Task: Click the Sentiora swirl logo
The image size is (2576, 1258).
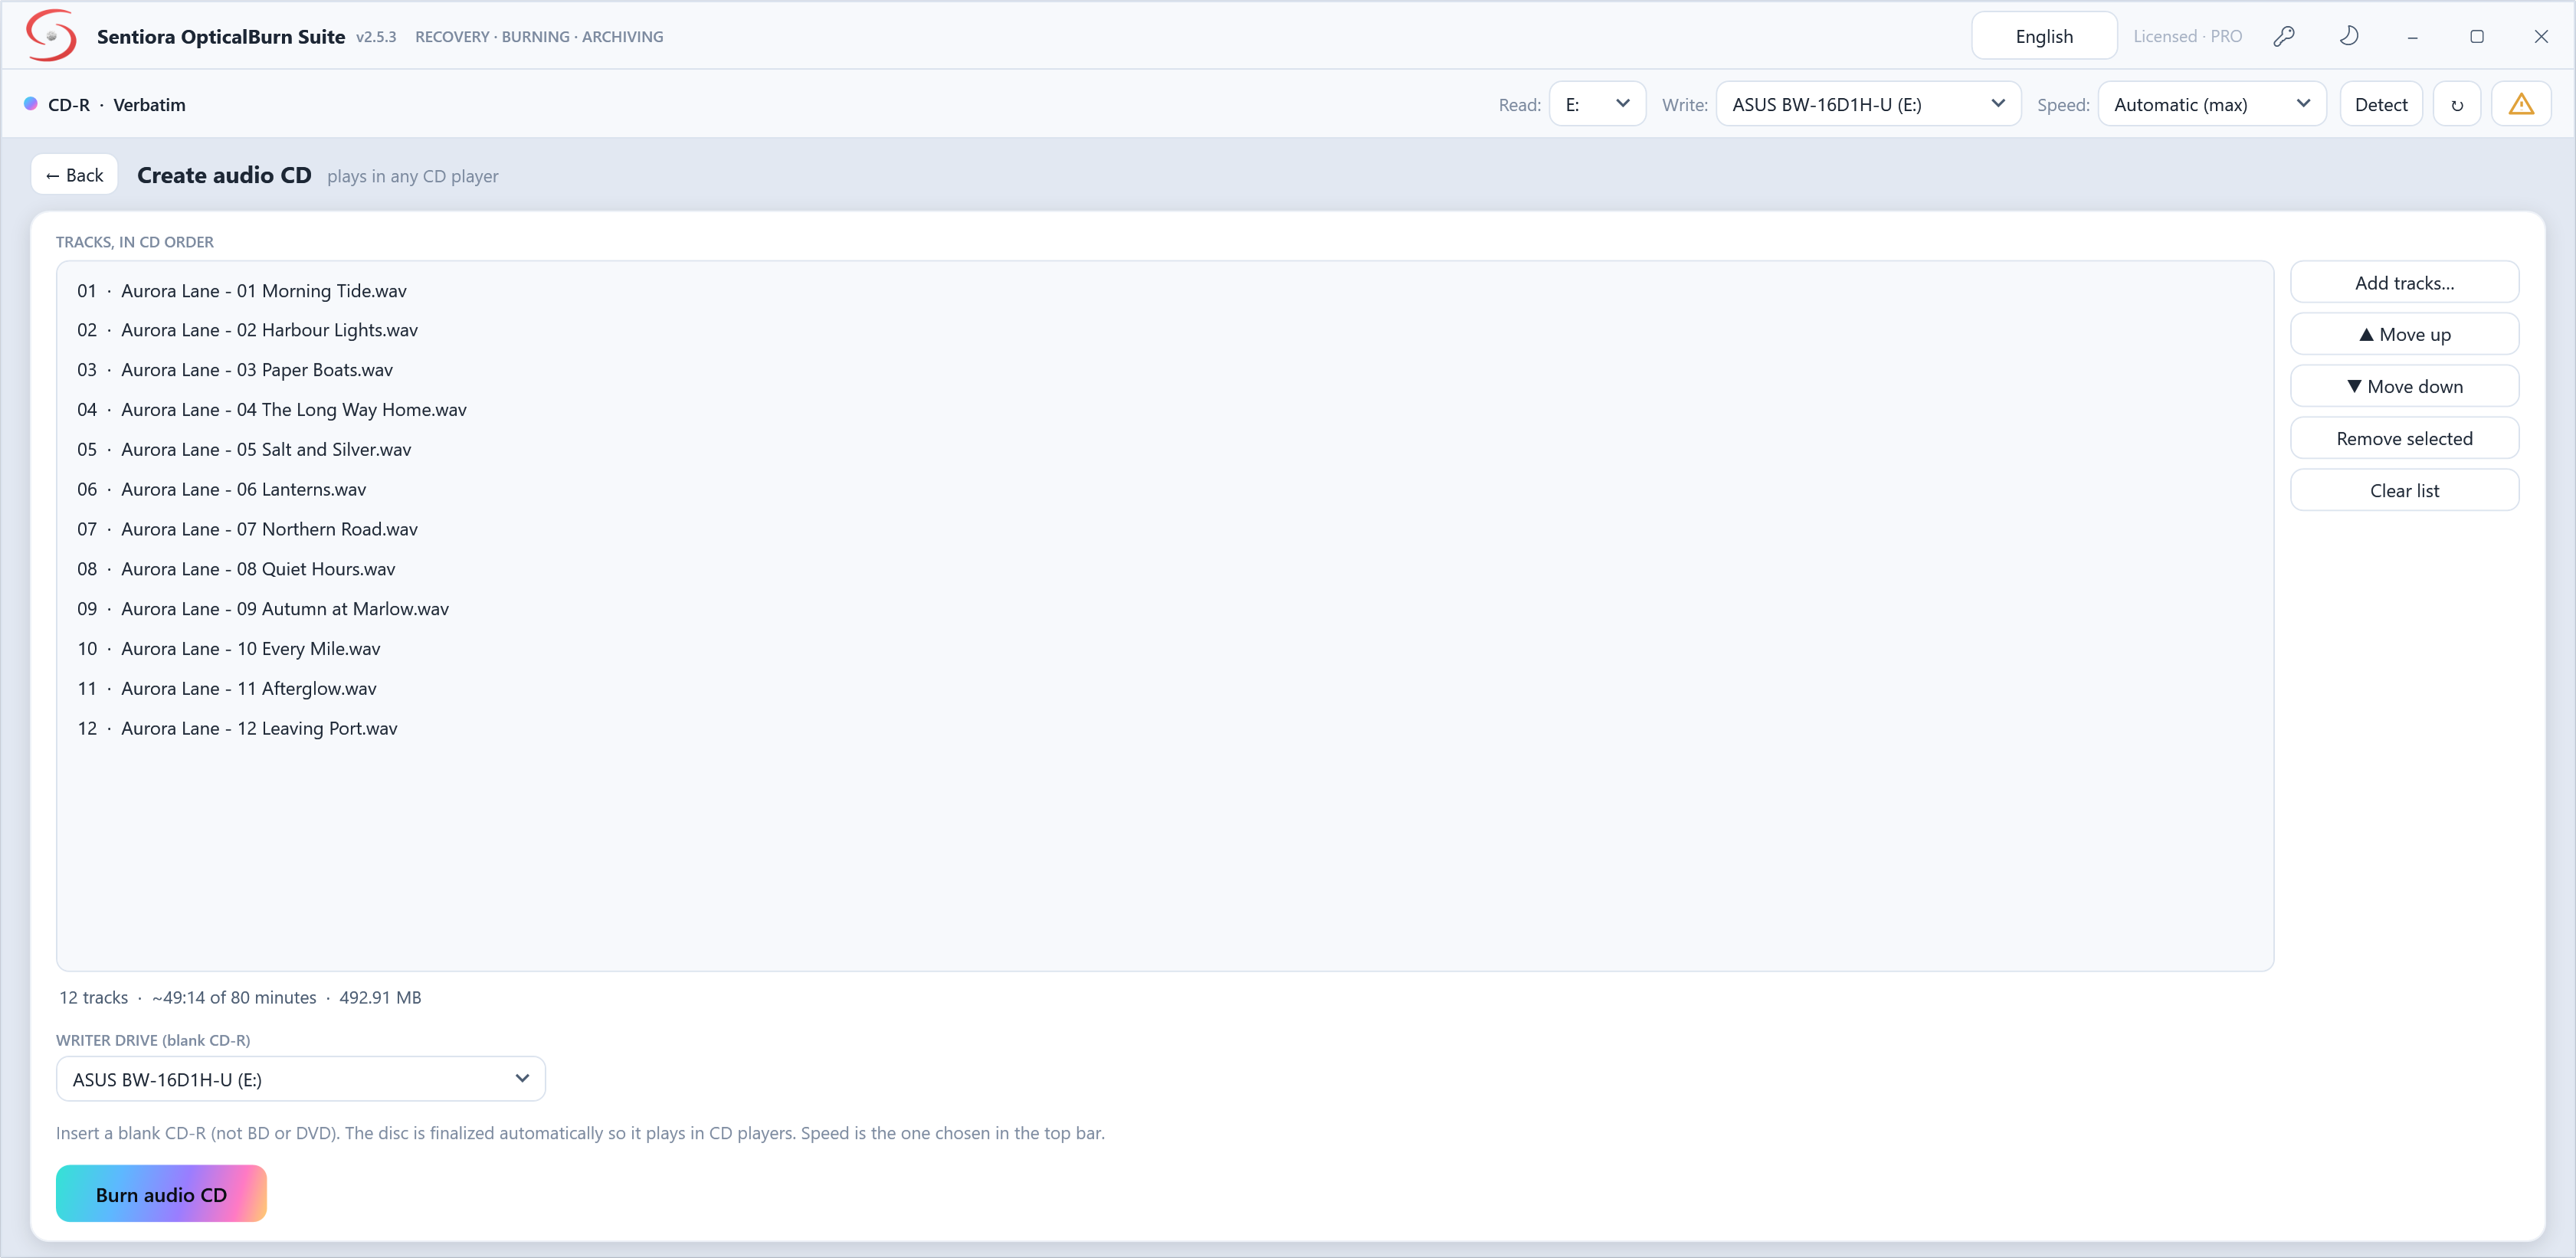Action: coord(51,36)
